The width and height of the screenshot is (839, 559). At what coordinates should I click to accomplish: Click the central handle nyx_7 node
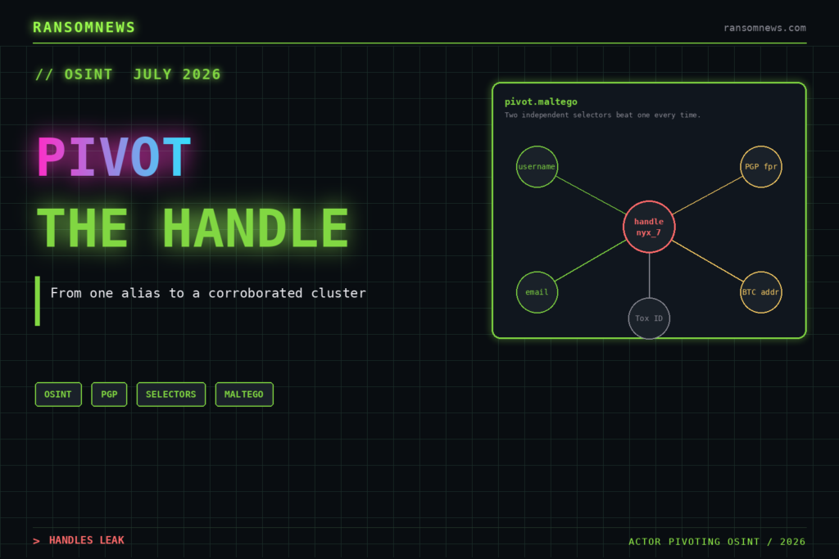649,228
